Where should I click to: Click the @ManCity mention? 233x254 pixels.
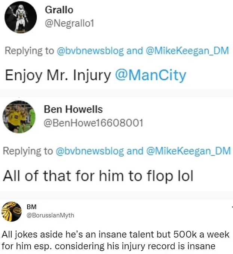pyautogui.click(x=150, y=75)
